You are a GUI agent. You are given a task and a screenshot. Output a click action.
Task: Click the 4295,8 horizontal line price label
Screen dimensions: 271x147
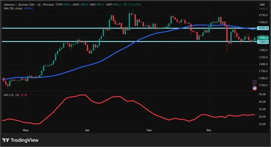tap(263, 28)
